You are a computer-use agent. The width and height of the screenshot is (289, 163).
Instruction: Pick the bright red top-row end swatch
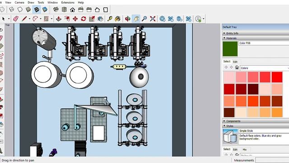[x=277, y=77]
